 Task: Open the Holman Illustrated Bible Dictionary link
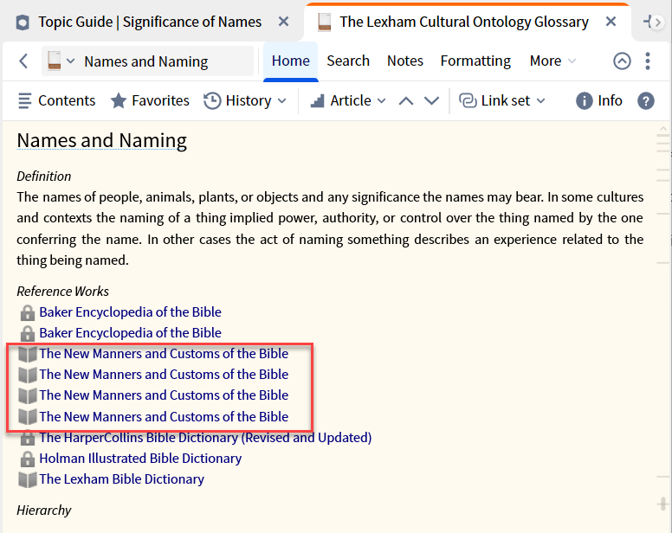tap(140, 458)
